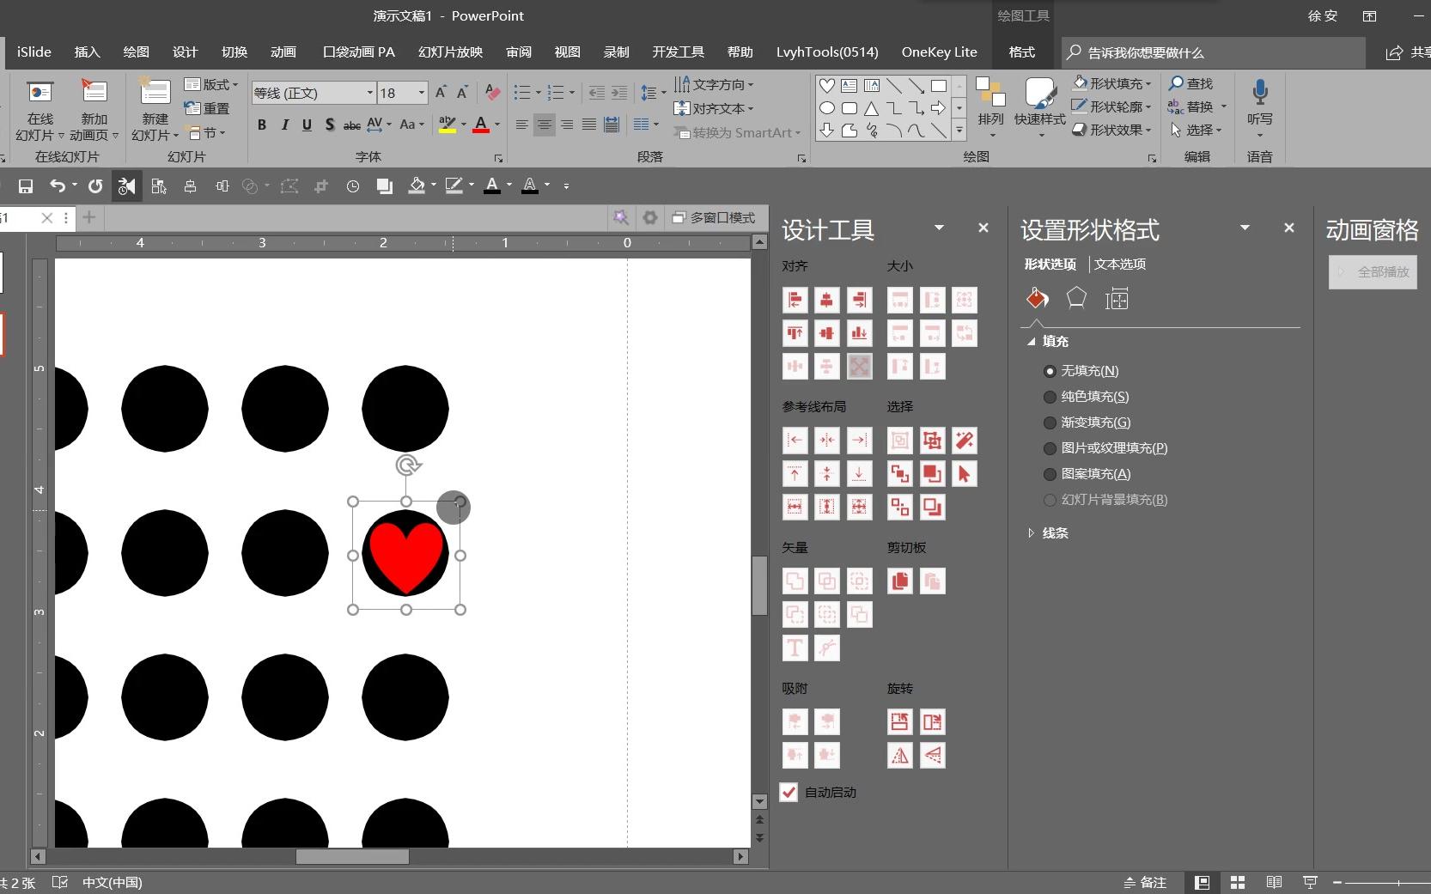1431x894 pixels.
Task: Toggle Italic formatting
Action: pos(284,125)
